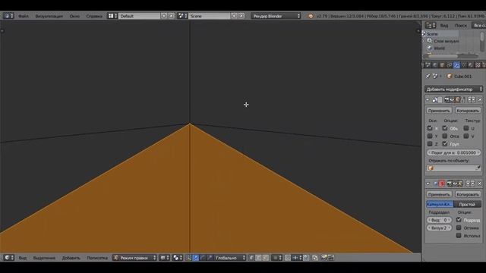
Task: Delete the current Scene
Action: point(241,16)
